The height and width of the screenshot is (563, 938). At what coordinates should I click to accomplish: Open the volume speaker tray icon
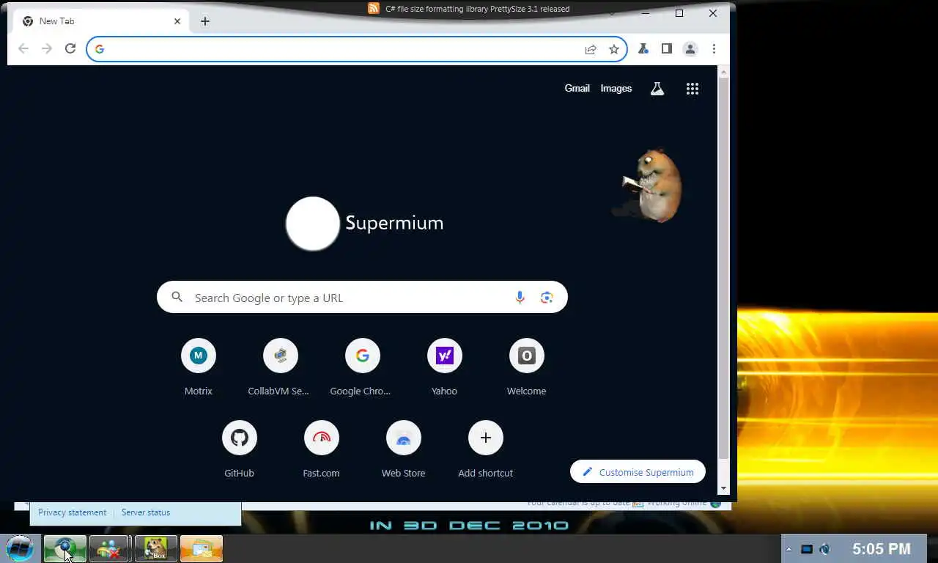click(x=824, y=549)
